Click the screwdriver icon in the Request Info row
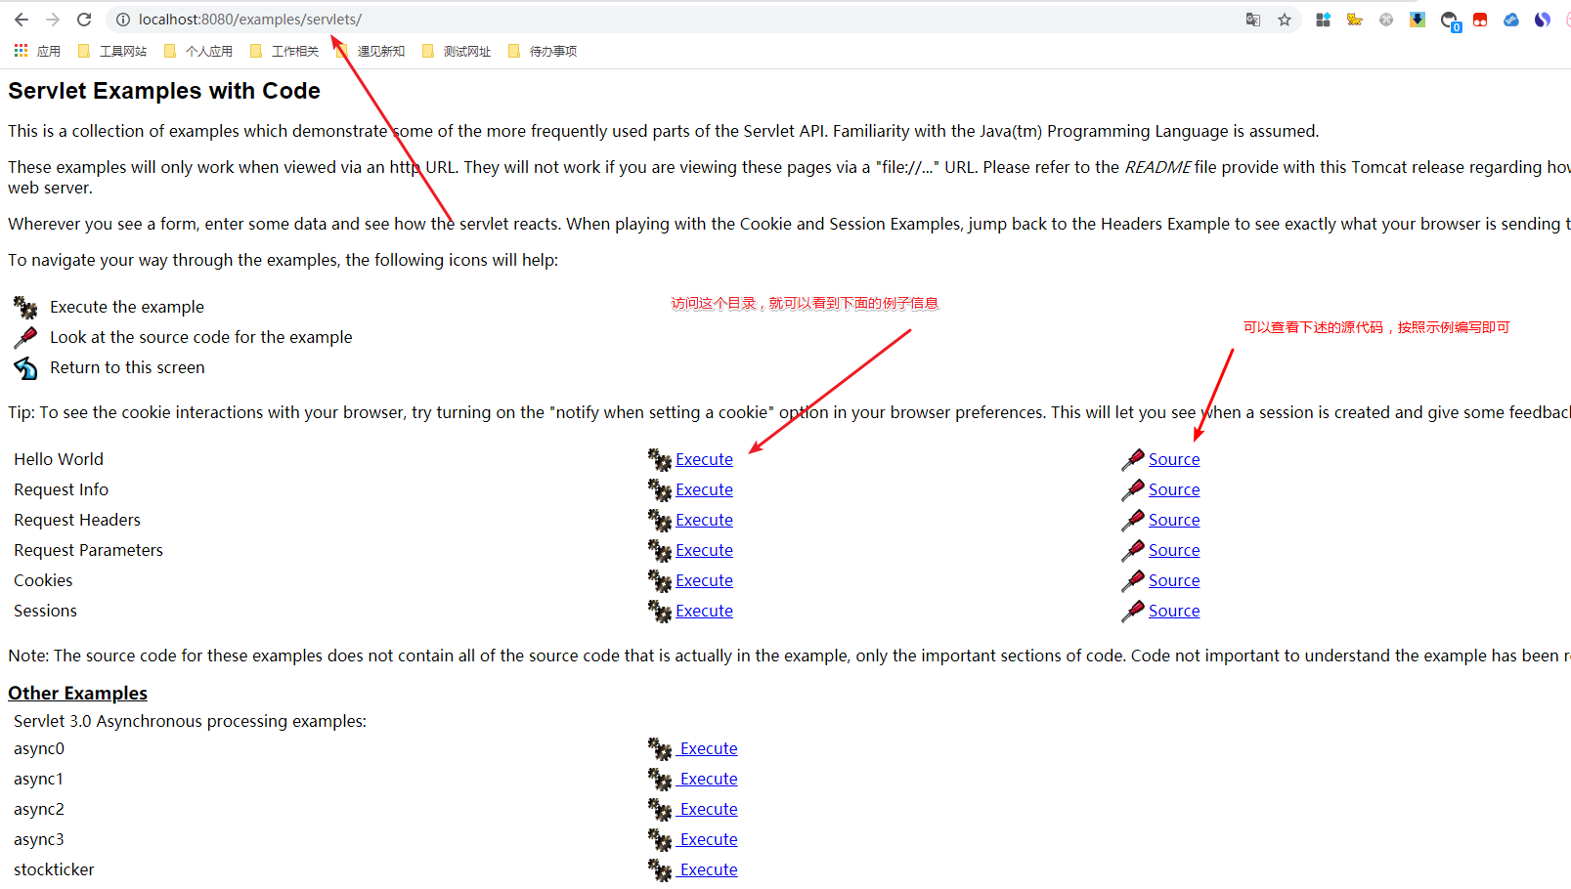 1133,489
